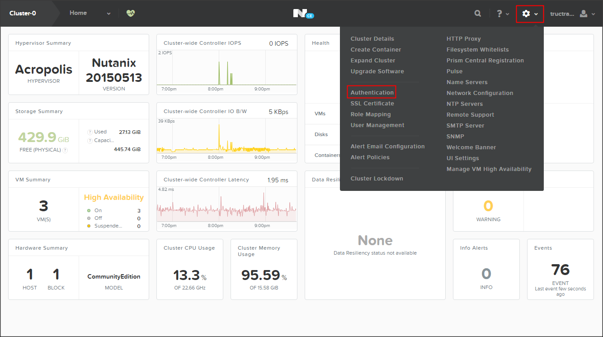Open Manage VM High Availability
Screen dimensions: 603x337
click(489, 169)
